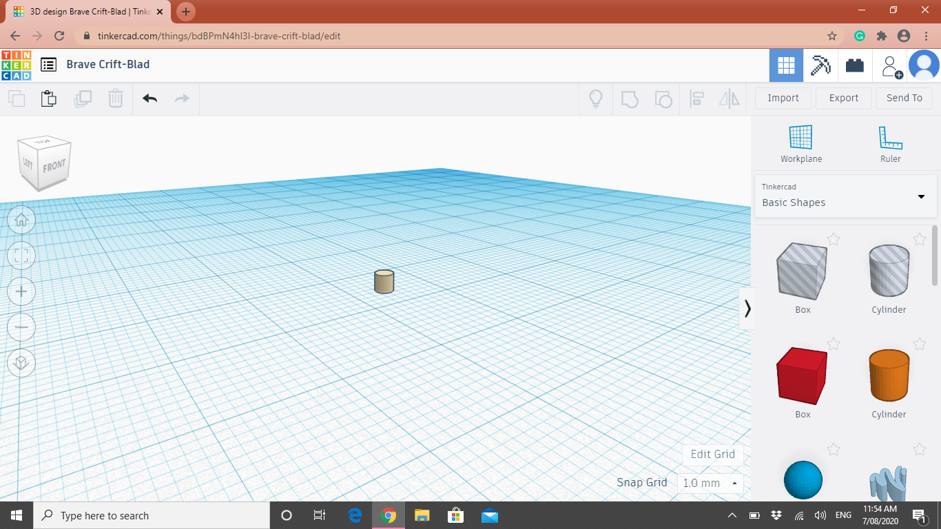Open File Explorer from taskbar
Screen dimensions: 941x529
(x=422, y=515)
